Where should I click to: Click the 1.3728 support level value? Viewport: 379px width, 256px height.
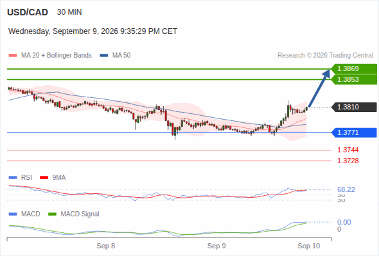[x=348, y=161]
